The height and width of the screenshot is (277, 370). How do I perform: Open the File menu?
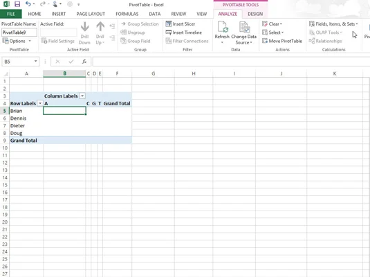tap(11, 14)
